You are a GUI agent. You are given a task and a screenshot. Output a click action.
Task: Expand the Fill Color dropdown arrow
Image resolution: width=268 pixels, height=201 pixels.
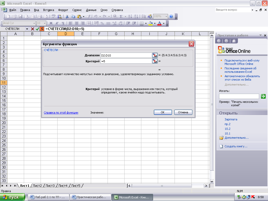coord(155,23)
